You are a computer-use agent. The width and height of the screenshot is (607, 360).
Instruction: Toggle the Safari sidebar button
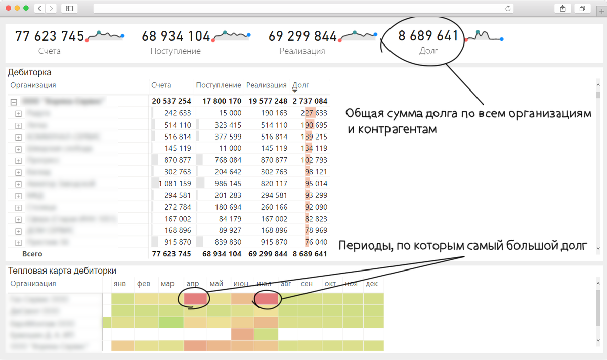pos(69,8)
